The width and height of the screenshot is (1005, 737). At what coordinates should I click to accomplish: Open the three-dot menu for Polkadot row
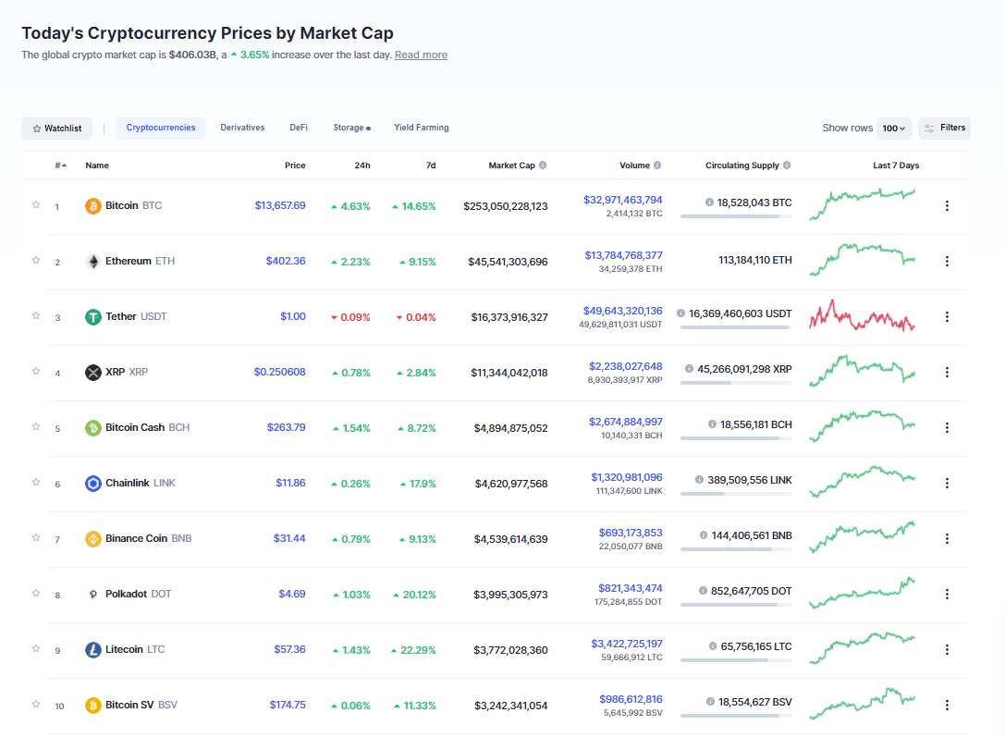tap(947, 594)
